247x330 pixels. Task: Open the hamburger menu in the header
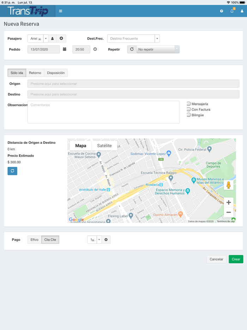coord(61,11)
